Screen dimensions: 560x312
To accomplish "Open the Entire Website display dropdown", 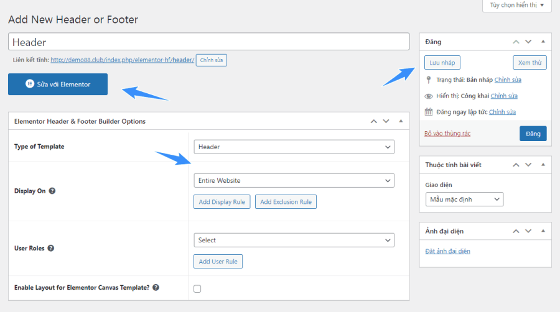I will pyautogui.click(x=294, y=180).
